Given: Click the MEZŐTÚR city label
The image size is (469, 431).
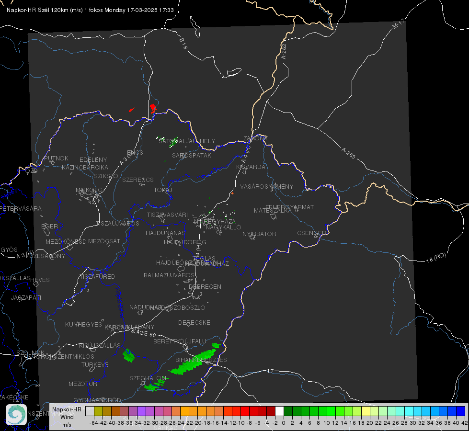Looking at the screenshot, I should [x=83, y=384].
